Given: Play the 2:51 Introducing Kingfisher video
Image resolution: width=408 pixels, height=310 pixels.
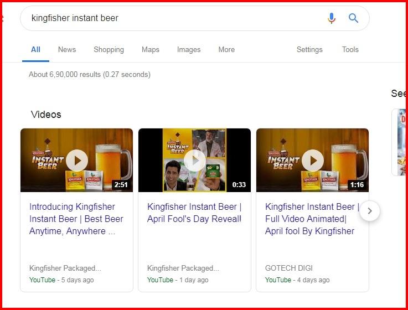Looking at the screenshot, I should [77, 161].
